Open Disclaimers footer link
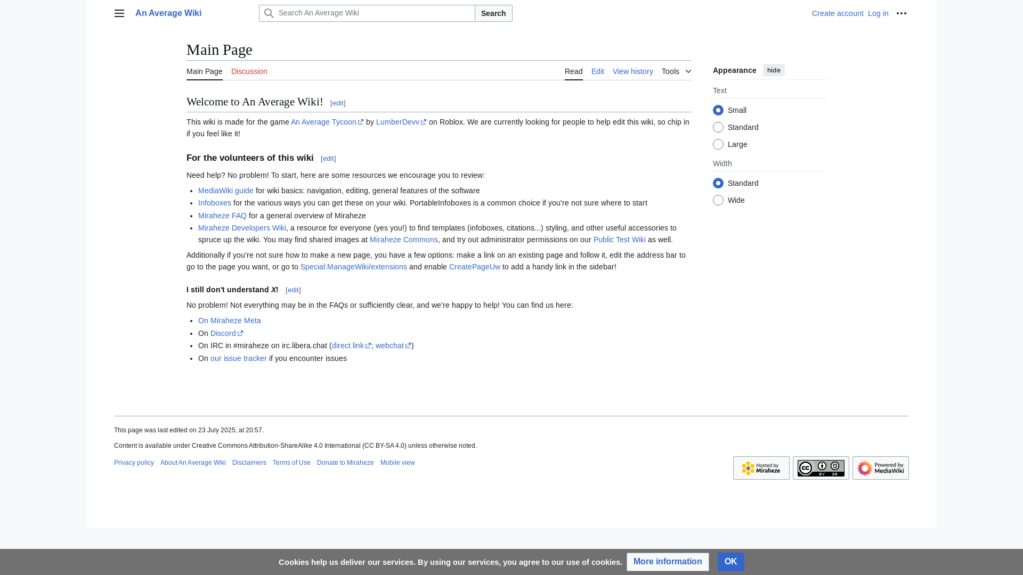1023x575 pixels. point(249,463)
